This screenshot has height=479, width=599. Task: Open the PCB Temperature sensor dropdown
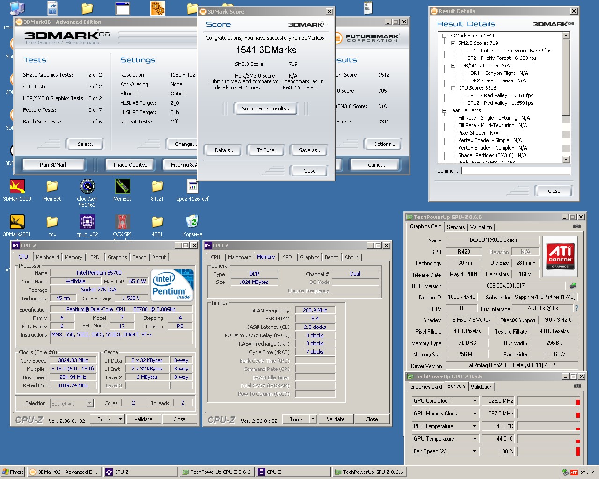point(475,426)
